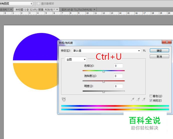Image resolution: width=173 pixels, height=139 pixels.
Task: Click the 明度 lightness slider handle
Action: (x=103, y=92)
